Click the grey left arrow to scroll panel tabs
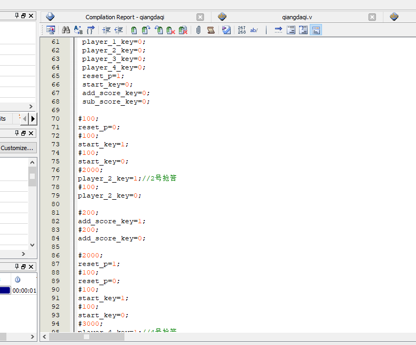This screenshot has width=416, height=345. [25, 119]
